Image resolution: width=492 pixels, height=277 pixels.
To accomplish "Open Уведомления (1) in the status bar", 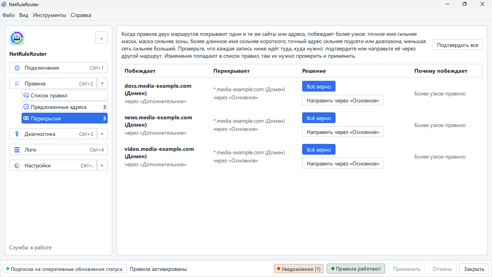I will click(299, 269).
